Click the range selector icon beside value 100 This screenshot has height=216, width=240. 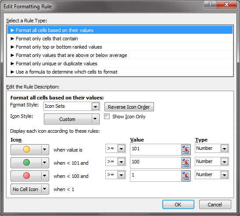click(186, 163)
